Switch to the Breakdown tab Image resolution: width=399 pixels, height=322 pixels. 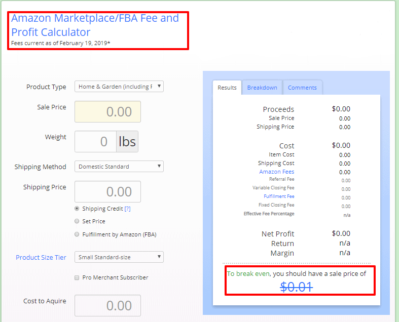[x=262, y=88]
